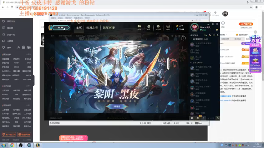Click 客户端打开 button in sidebar
Screen dimensions: 264x148
point(9,135)
